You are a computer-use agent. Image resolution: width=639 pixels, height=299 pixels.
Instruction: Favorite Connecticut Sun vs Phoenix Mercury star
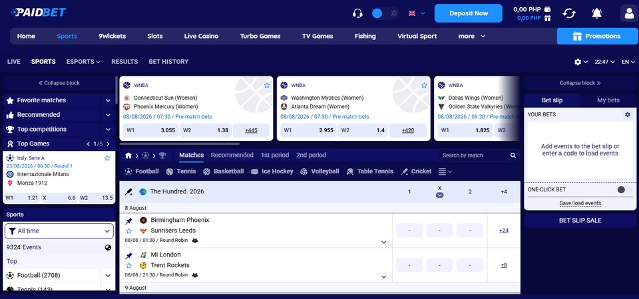(x=267, y=85)
